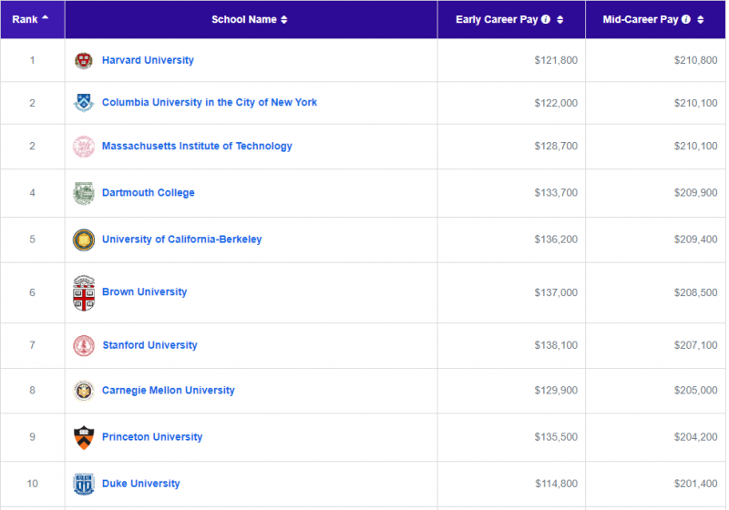Open the Brown University link
The image size is (729, 510).
145,292
